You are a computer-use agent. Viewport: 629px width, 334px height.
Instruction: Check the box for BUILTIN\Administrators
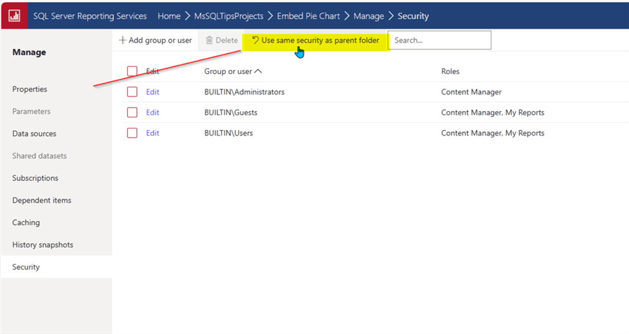click(x=132, y=92)
